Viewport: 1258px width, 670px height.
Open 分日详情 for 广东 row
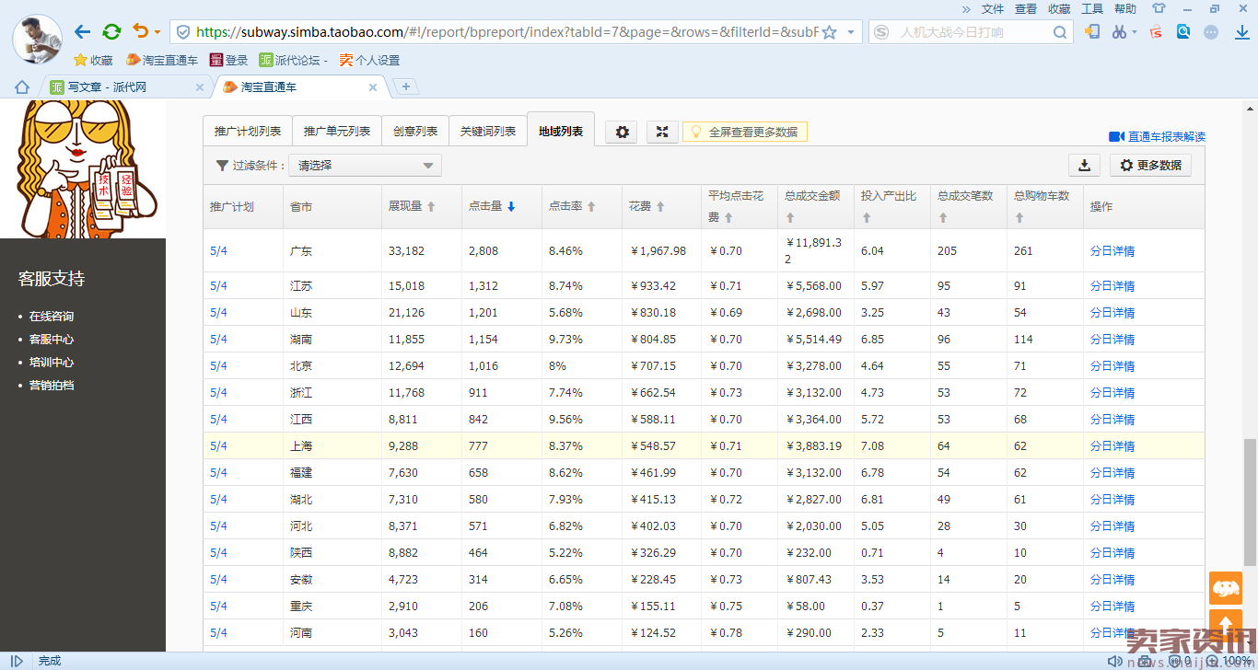[x=1112, y=250]
